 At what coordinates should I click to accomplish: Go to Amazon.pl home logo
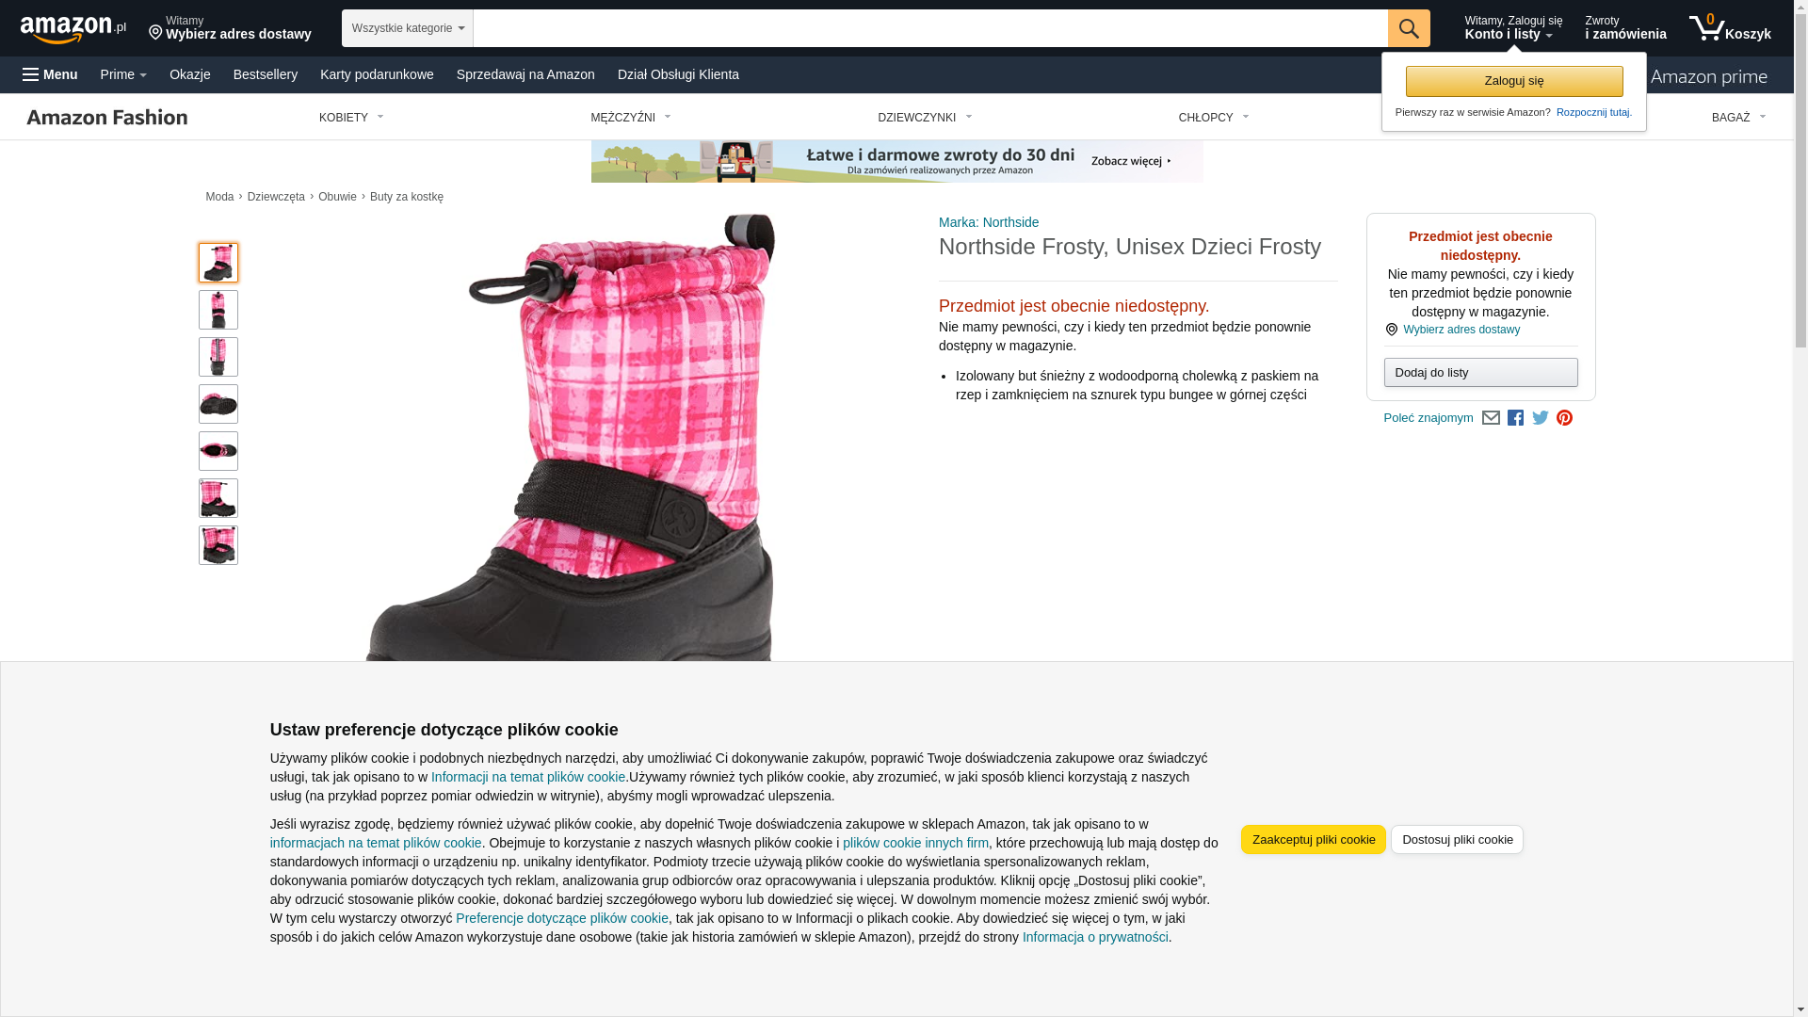click(73, 29)
